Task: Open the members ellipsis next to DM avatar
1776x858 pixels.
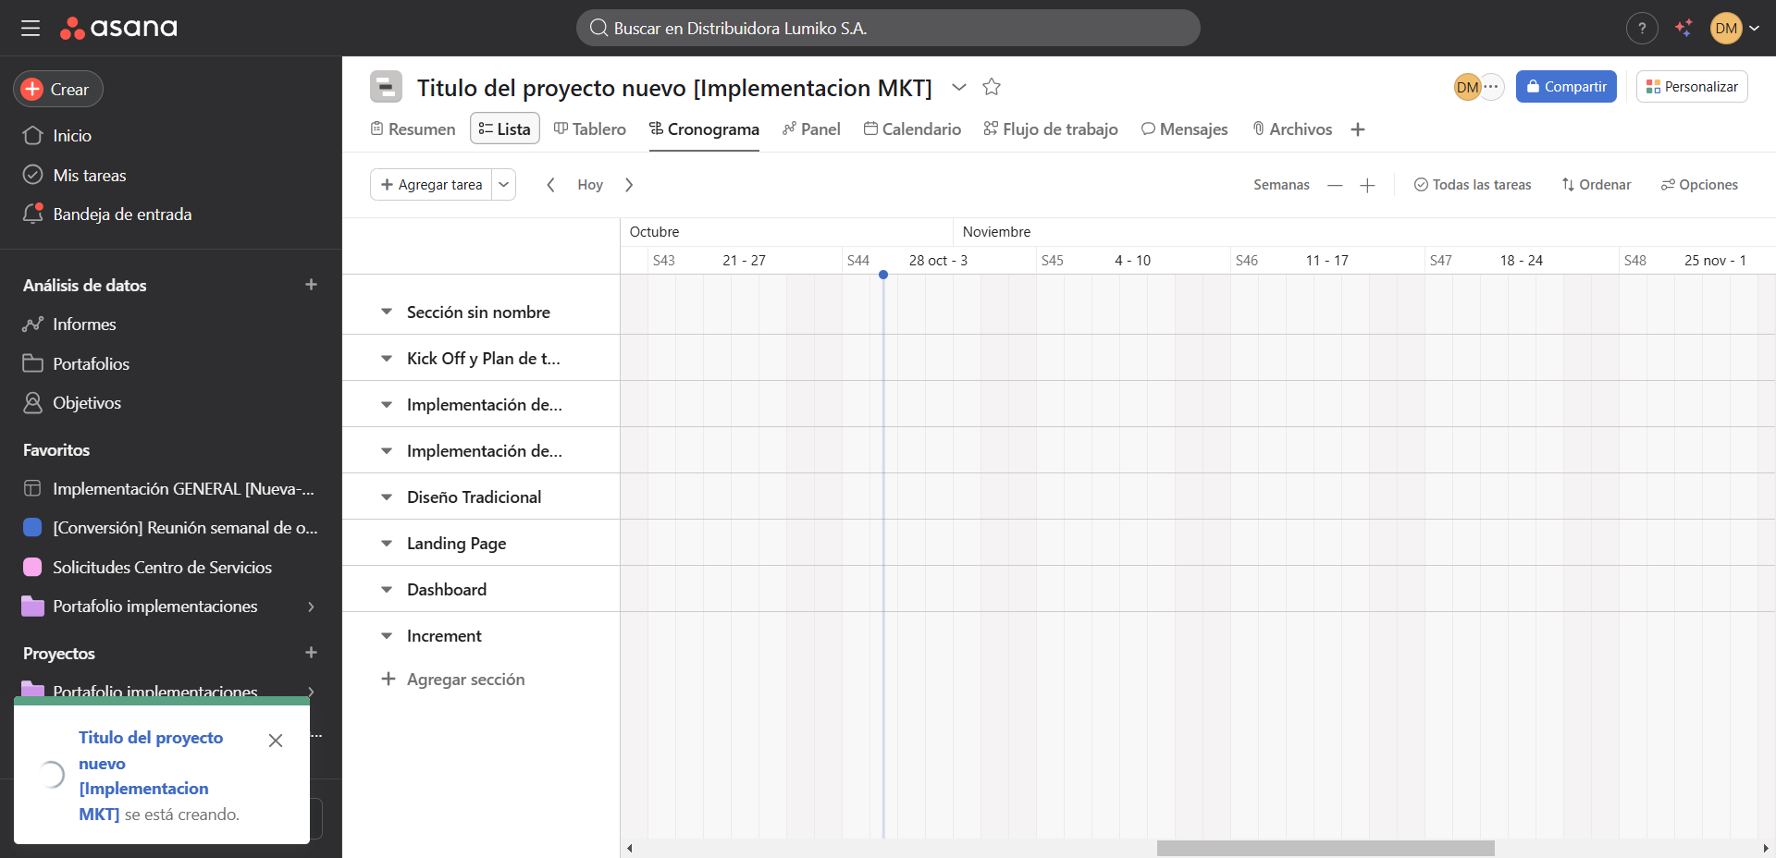Action: point(1491,87)
